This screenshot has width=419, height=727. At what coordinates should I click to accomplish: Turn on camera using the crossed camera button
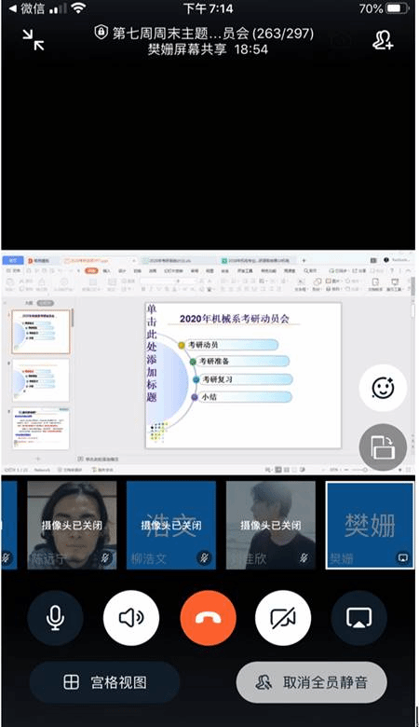(283, 618)
